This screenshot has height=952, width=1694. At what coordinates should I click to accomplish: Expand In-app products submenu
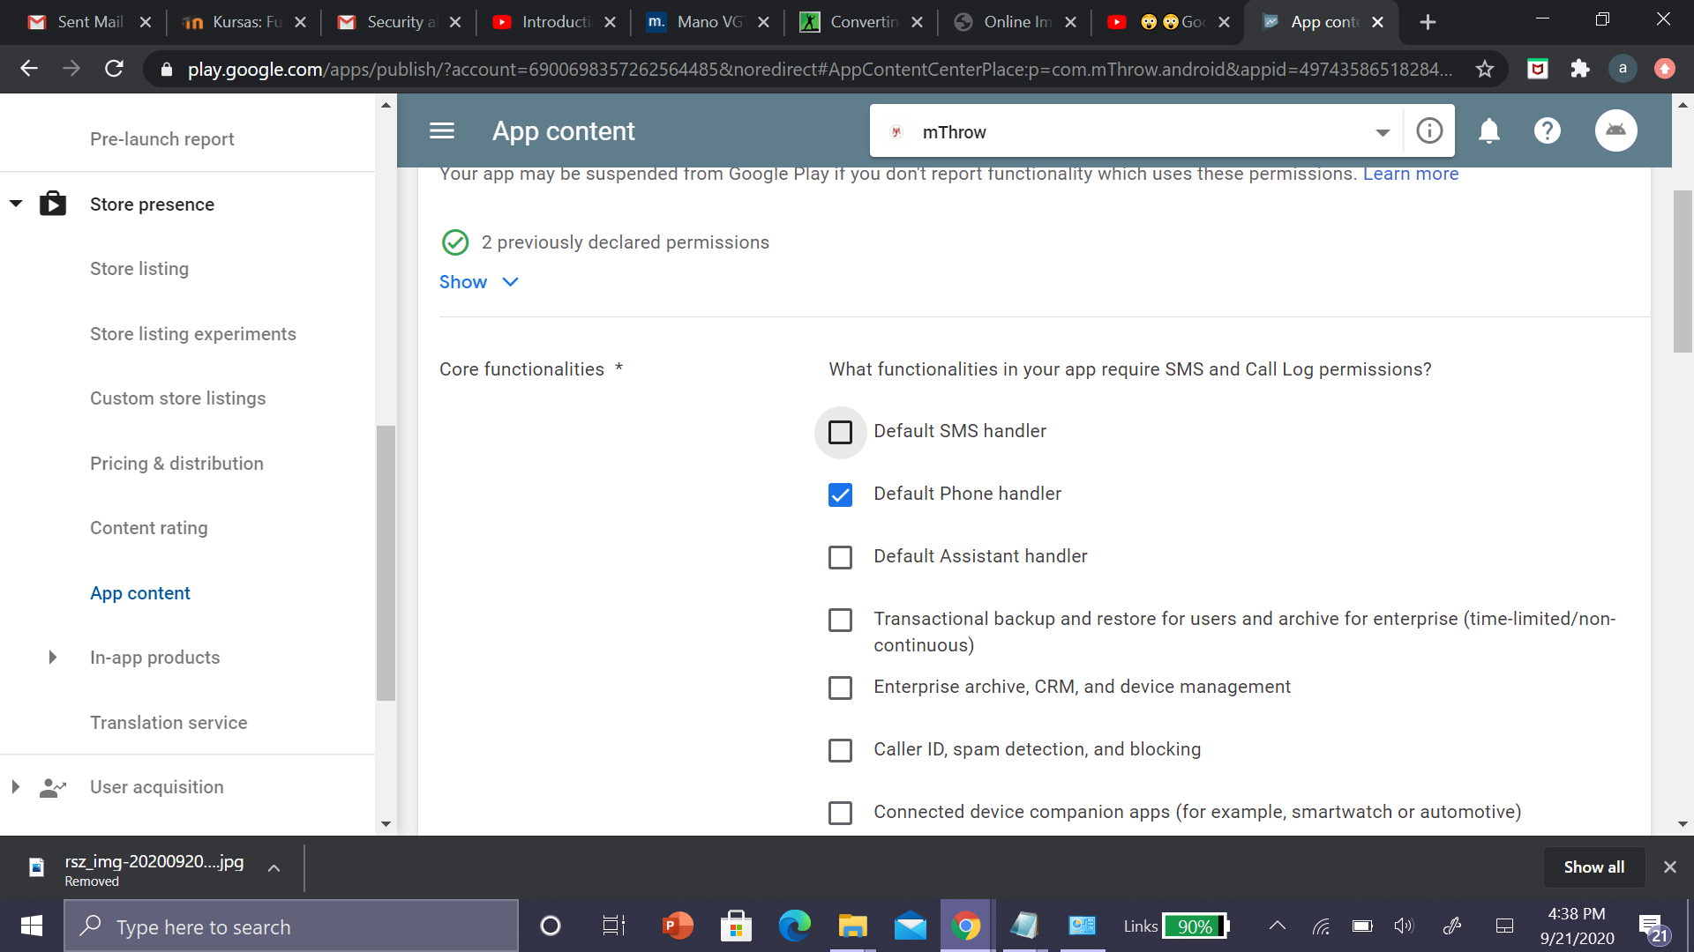point(53,658)
